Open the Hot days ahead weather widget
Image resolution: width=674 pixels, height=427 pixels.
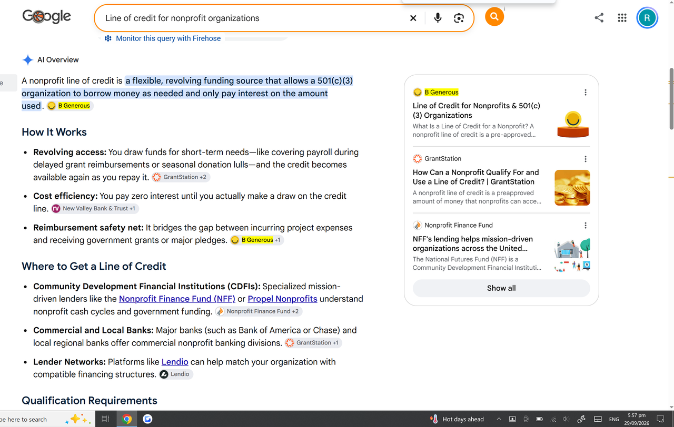(x=458, y=419)
